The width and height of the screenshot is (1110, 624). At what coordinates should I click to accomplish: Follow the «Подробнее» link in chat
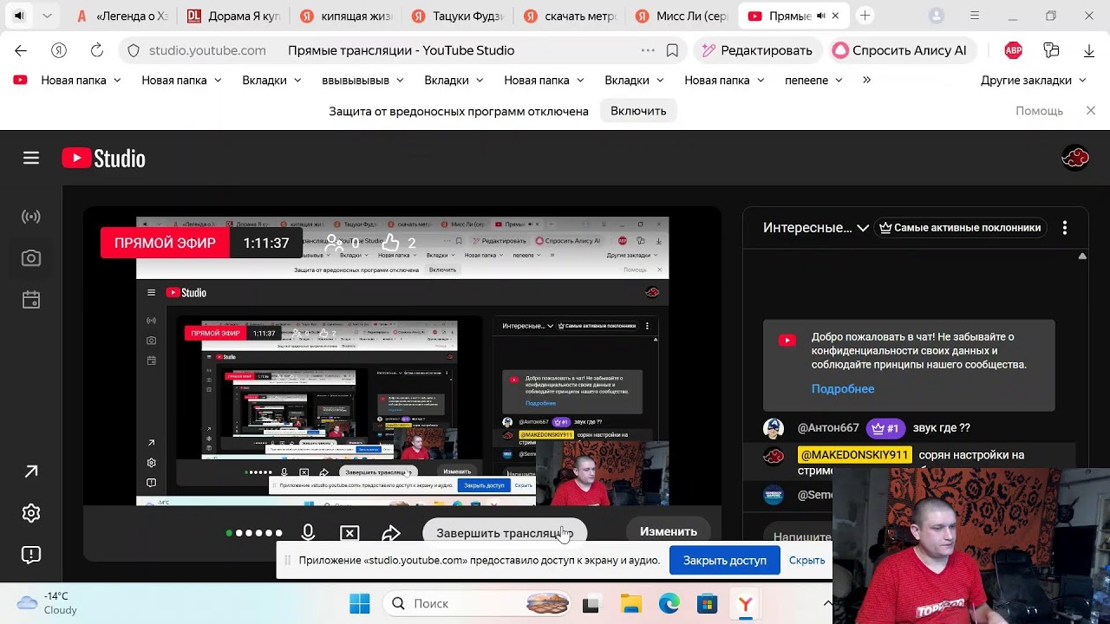(843, 389)
